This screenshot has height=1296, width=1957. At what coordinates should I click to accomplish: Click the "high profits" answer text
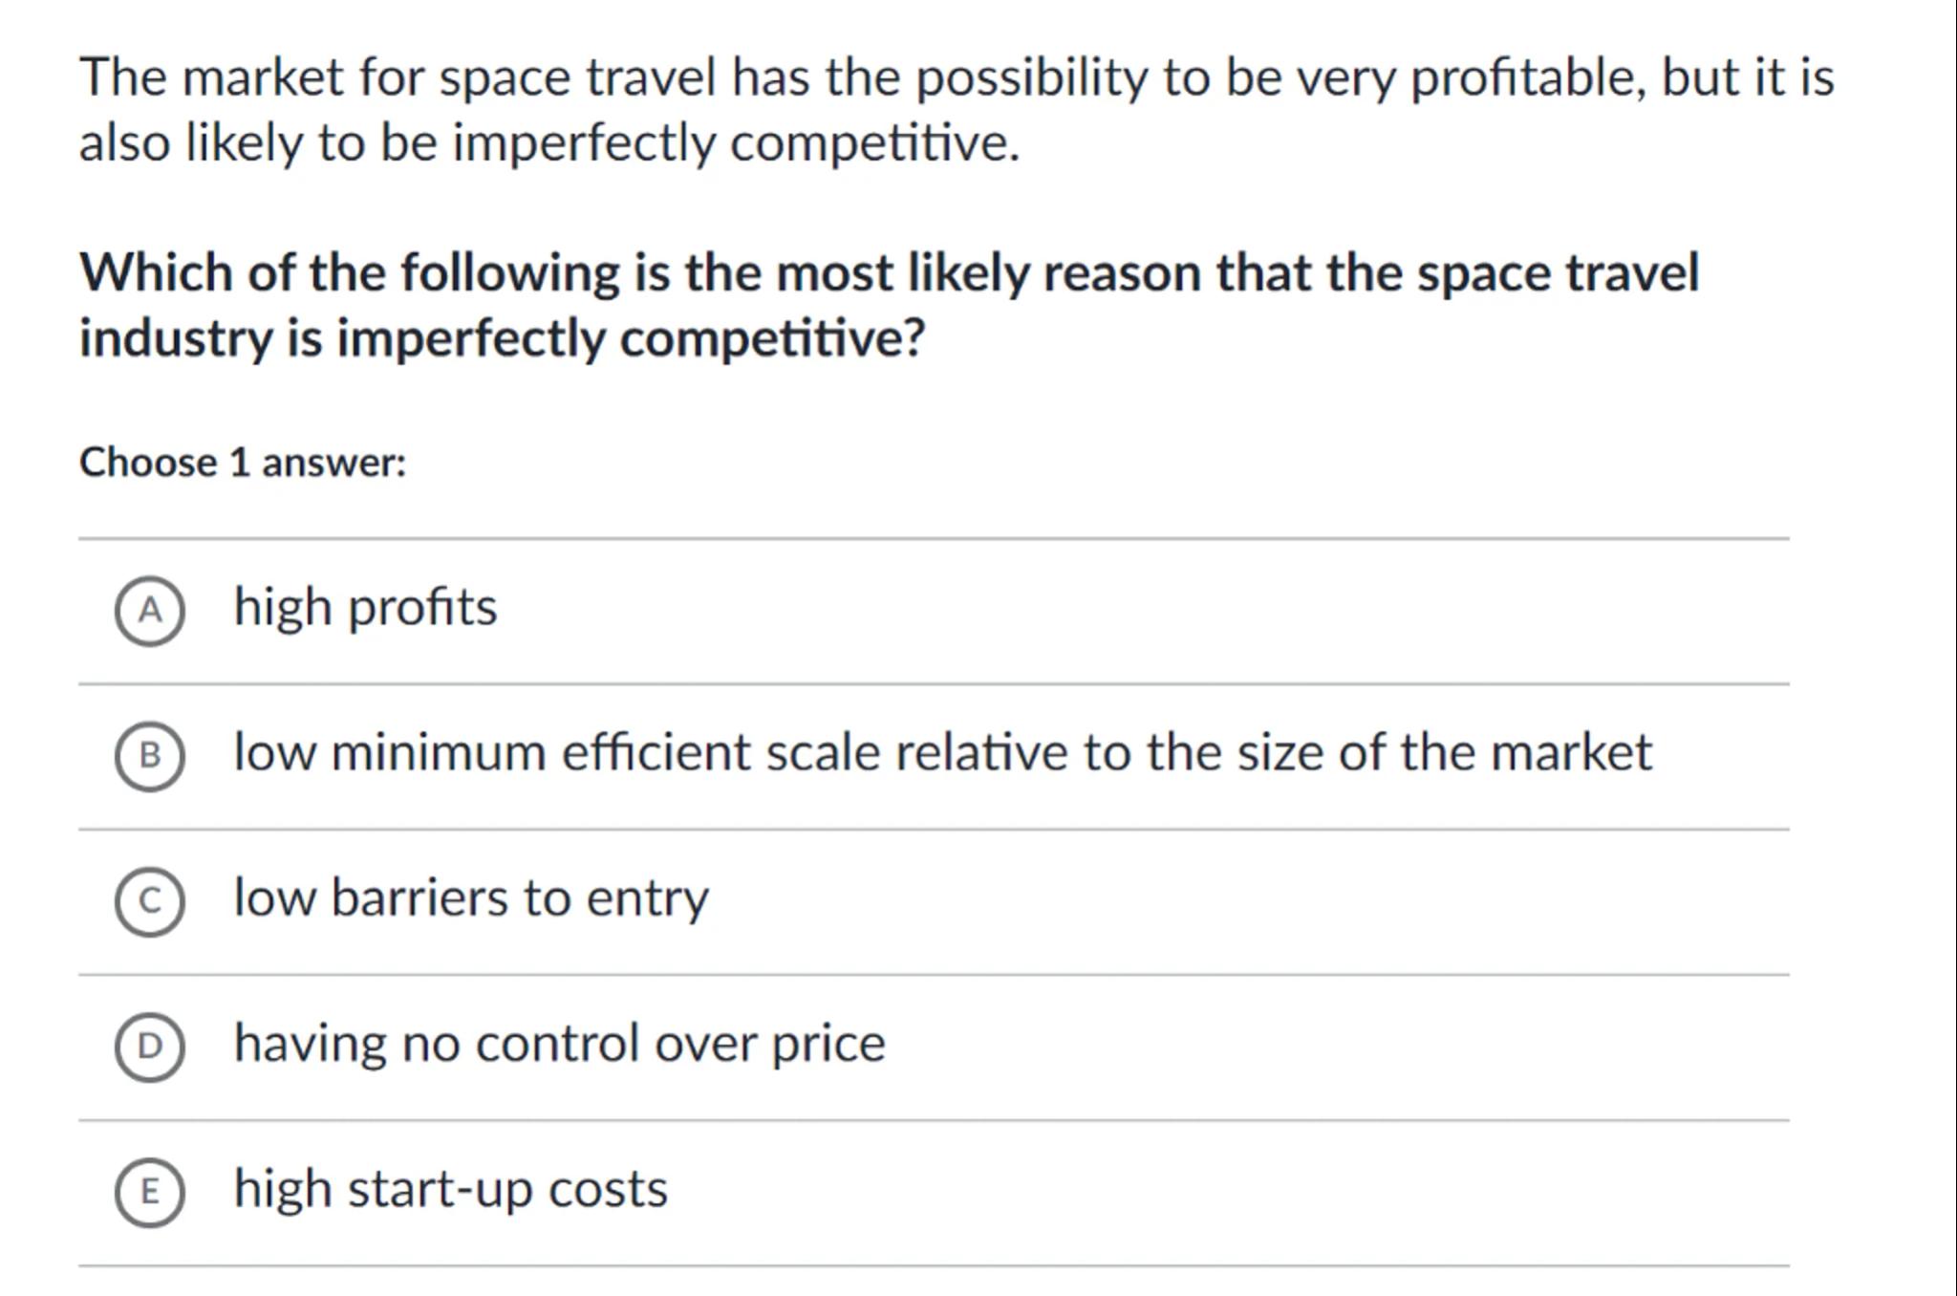click(x=365, y=608)
